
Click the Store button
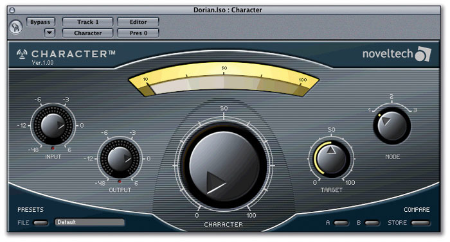coord(420,223)
